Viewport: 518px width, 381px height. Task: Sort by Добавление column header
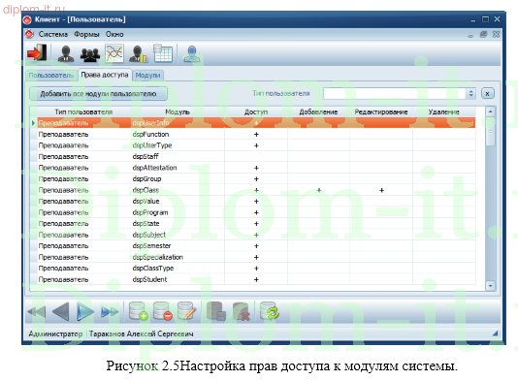[318, 111]
